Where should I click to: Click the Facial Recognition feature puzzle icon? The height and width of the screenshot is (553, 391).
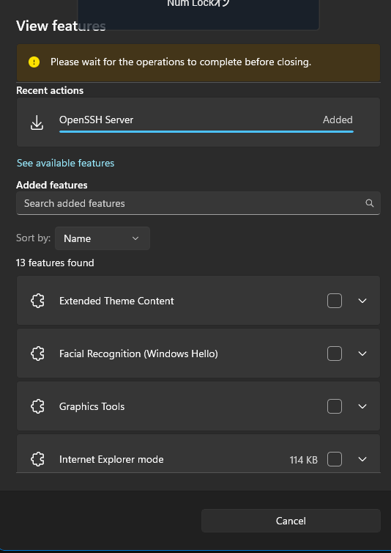coord(37,354)
